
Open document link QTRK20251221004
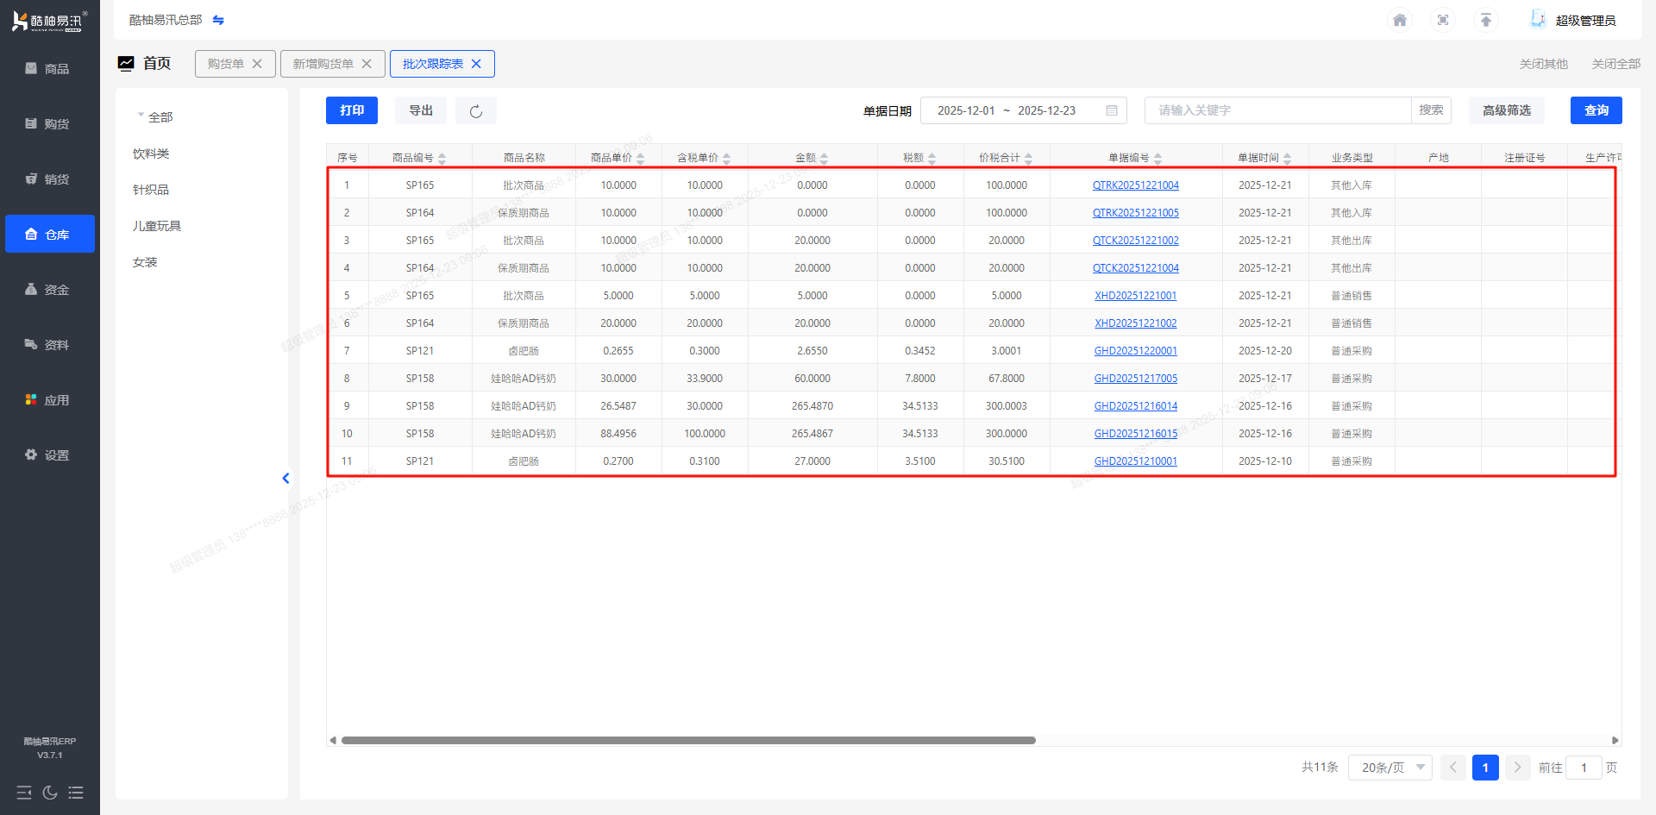click(x=1135, y=185)
